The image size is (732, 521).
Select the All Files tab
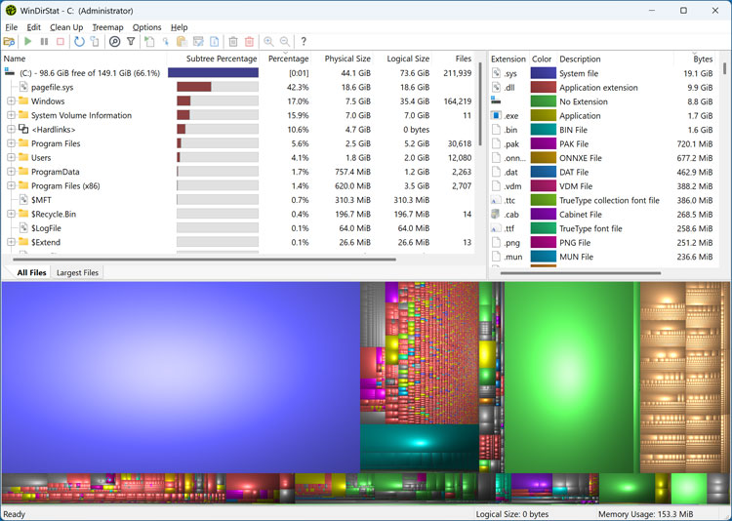coord(32,272)
